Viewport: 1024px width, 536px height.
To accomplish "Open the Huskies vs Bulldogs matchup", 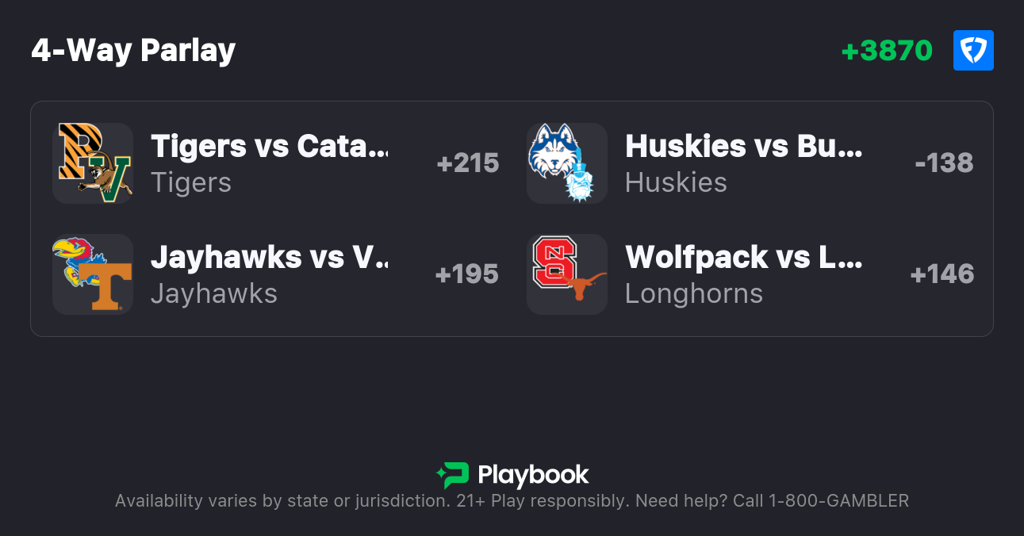I will tap(744, 146).
